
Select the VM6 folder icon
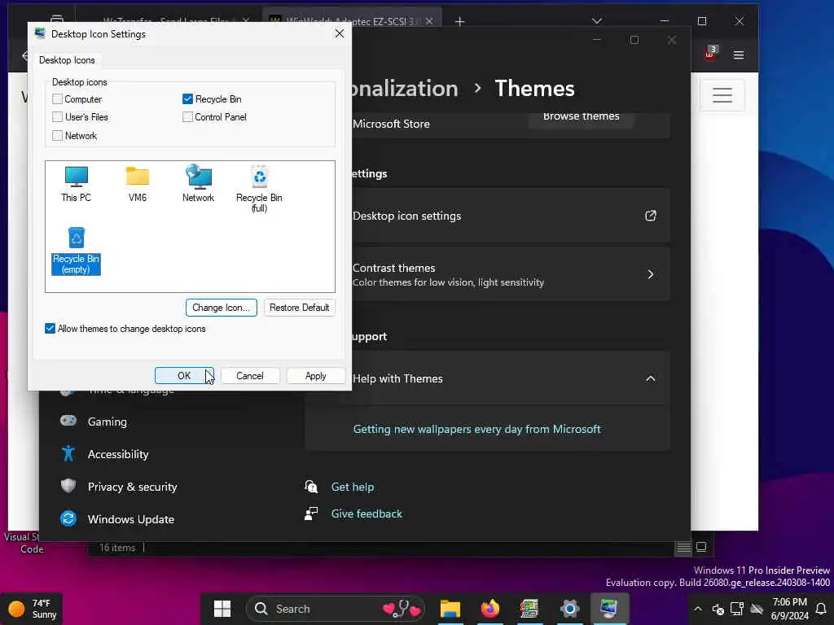click(137, 184)
